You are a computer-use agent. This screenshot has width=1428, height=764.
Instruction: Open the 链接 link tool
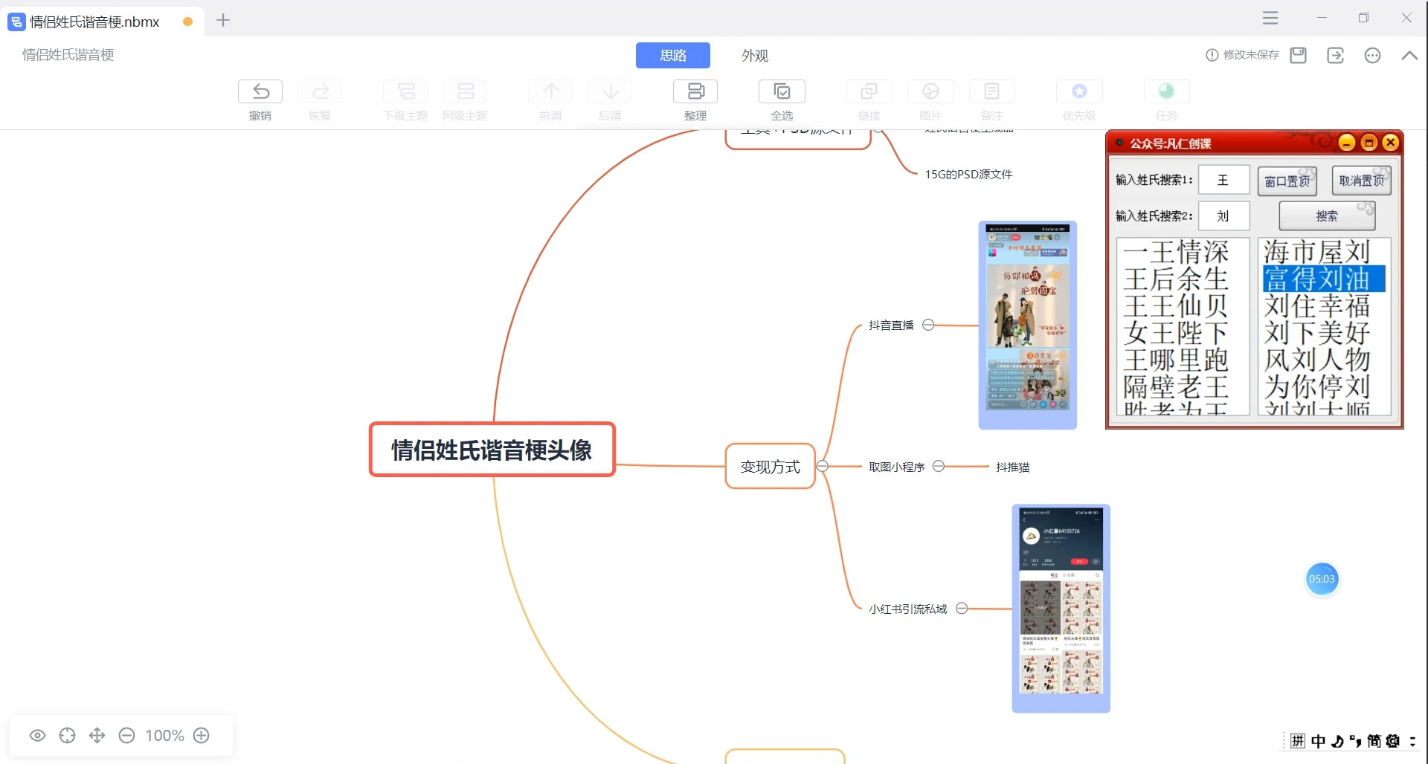point(869,99)
